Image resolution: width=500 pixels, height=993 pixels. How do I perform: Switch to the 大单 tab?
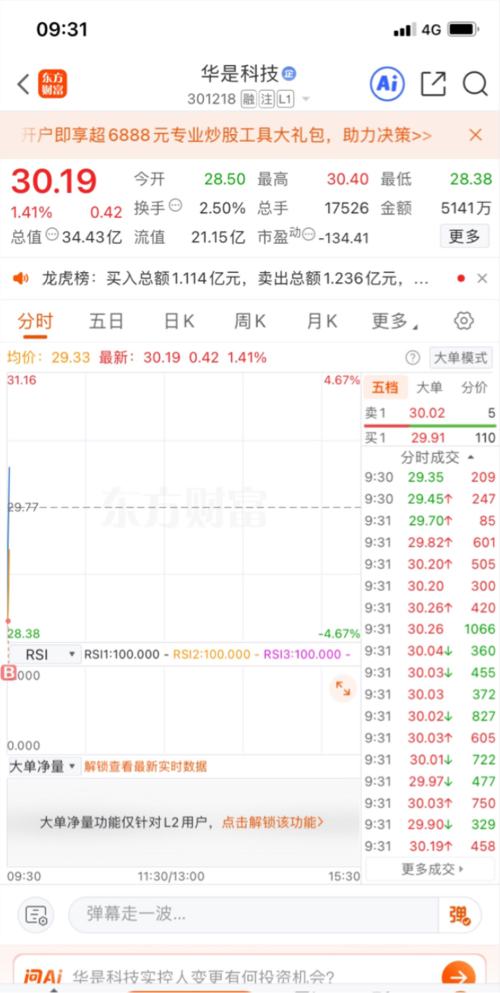click(x=429, y=387)
